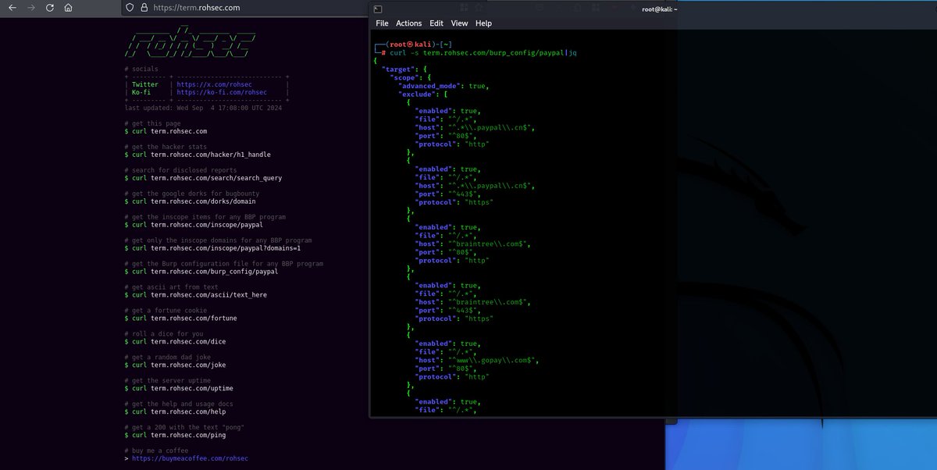Click the "protocol": "https" line under braintree

[x=454, y=319]
